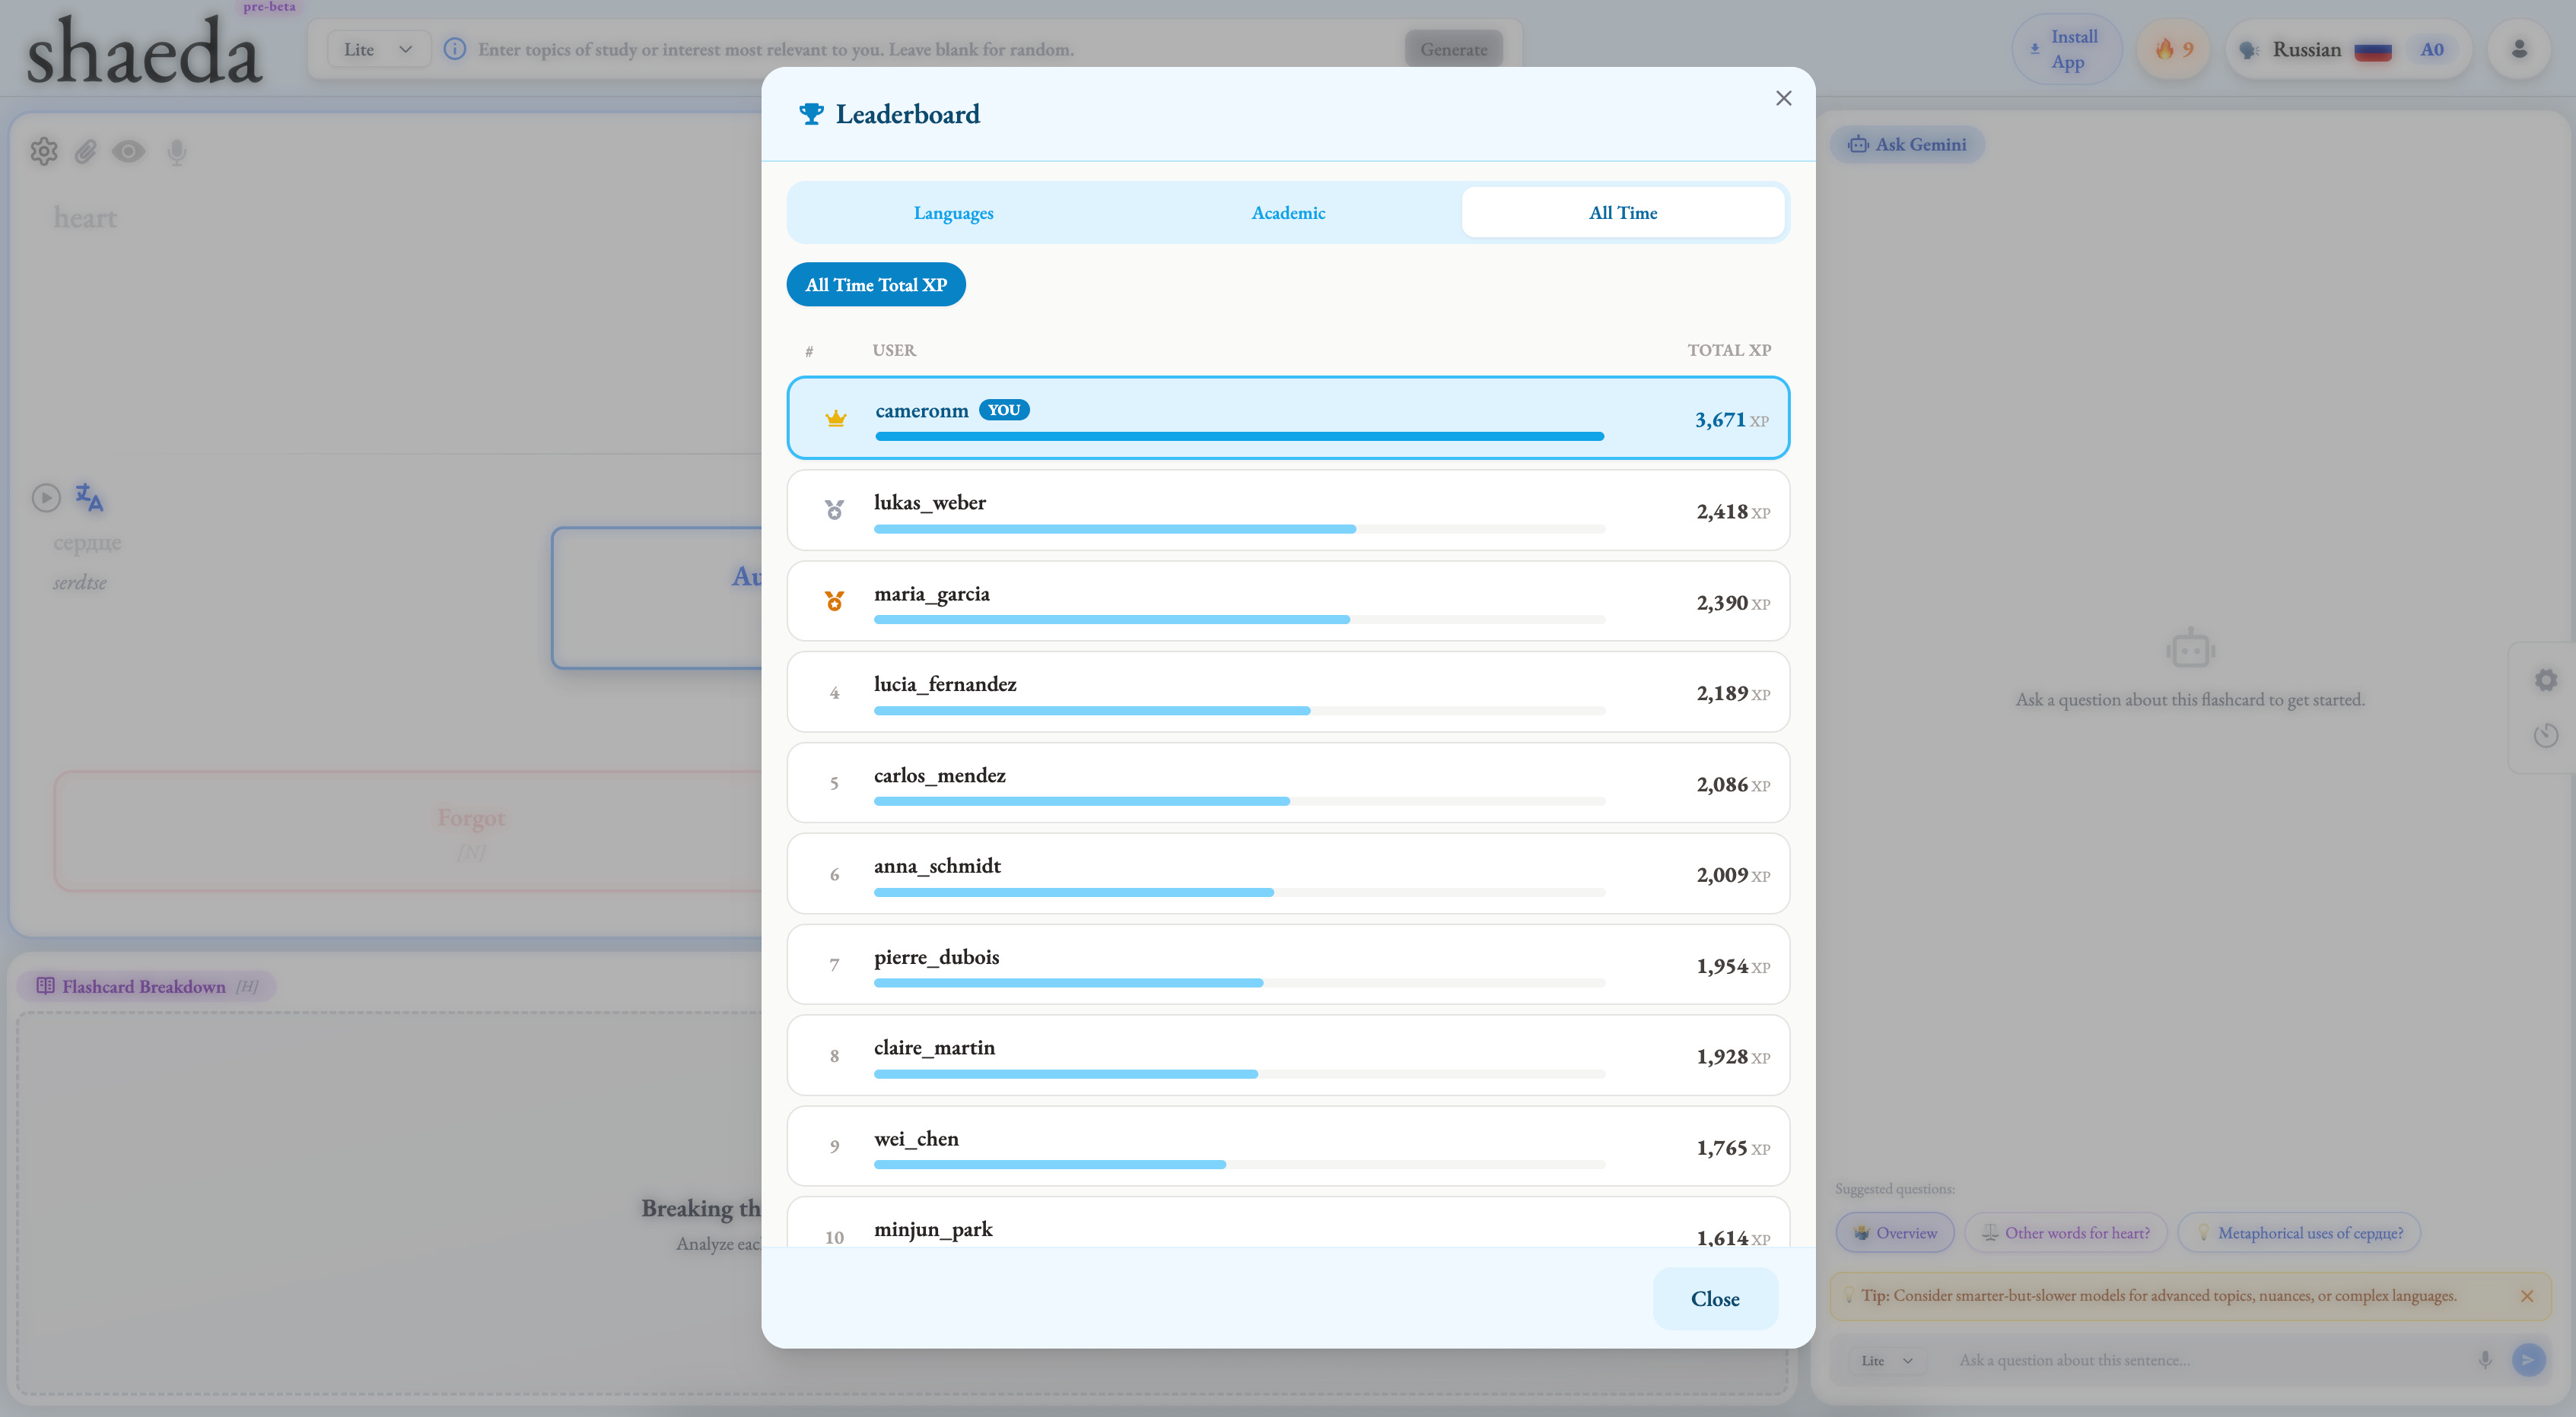Image resolution: width=2576 pixels, height=1417 pixels.
Task: Click the Install App button
Action: 2066,49
